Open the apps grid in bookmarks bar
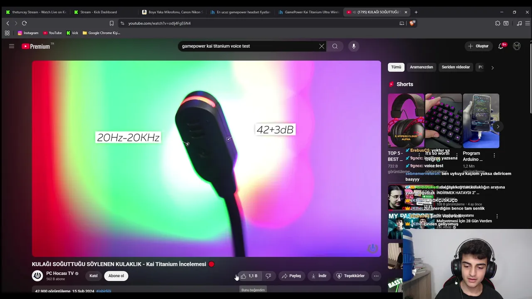 7,33
